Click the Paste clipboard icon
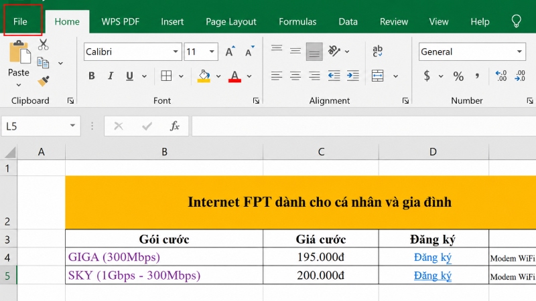The image size is (536, 301). [x=19, y=52]
